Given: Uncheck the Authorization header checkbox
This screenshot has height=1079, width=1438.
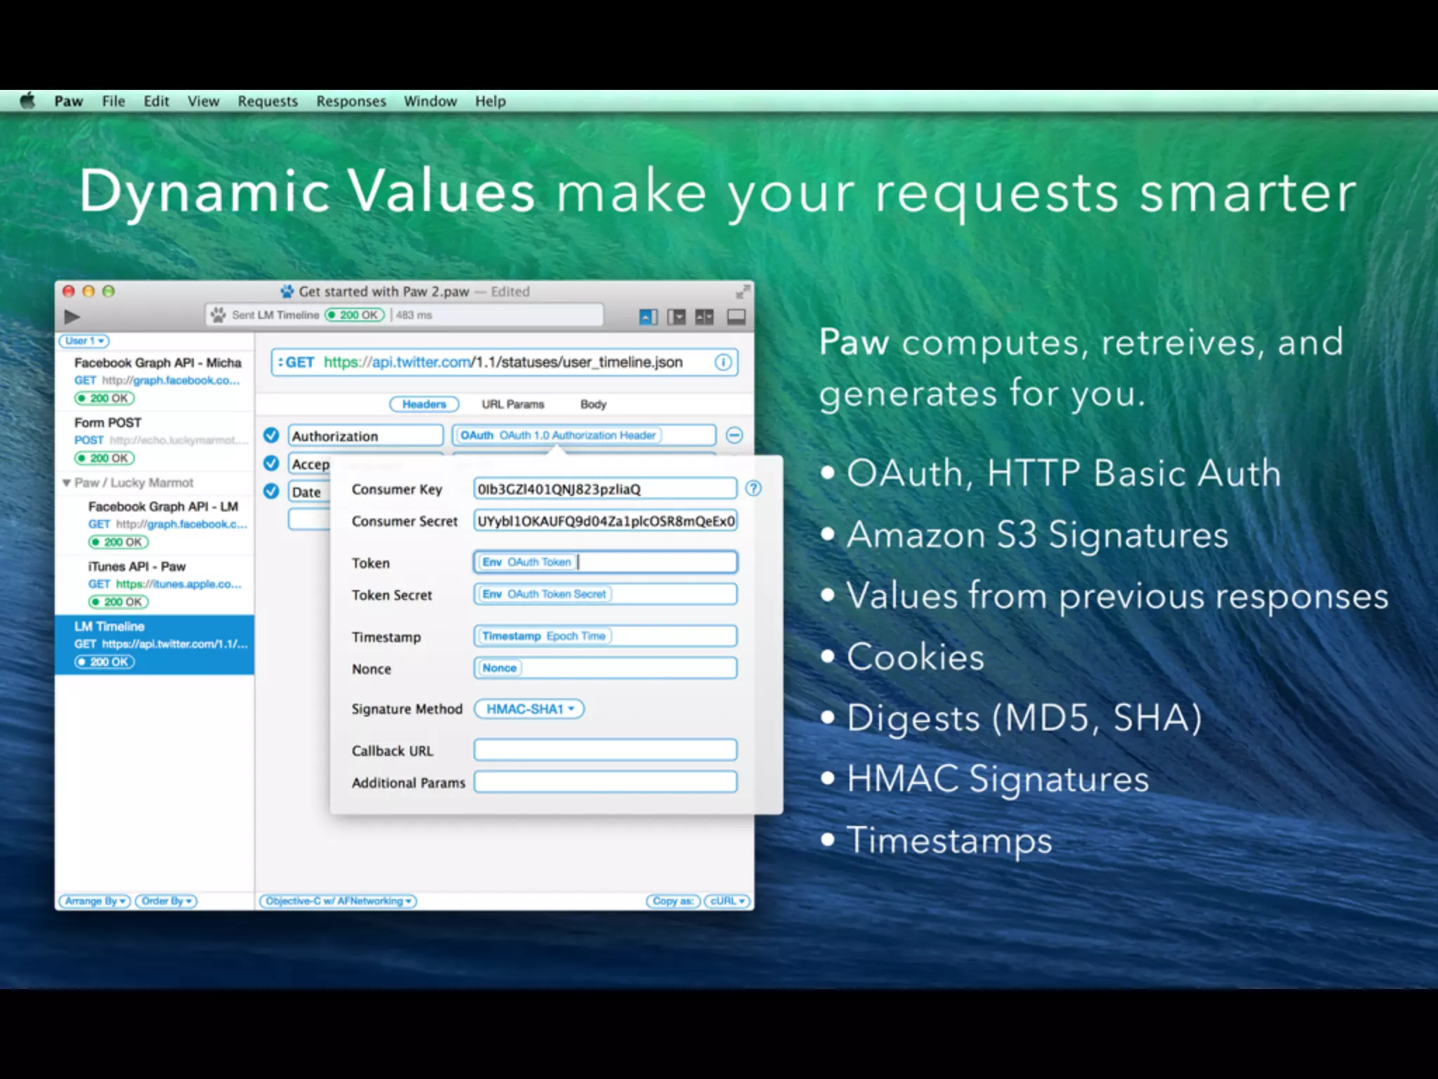Looking at the screenshot, I should [271, 436].
